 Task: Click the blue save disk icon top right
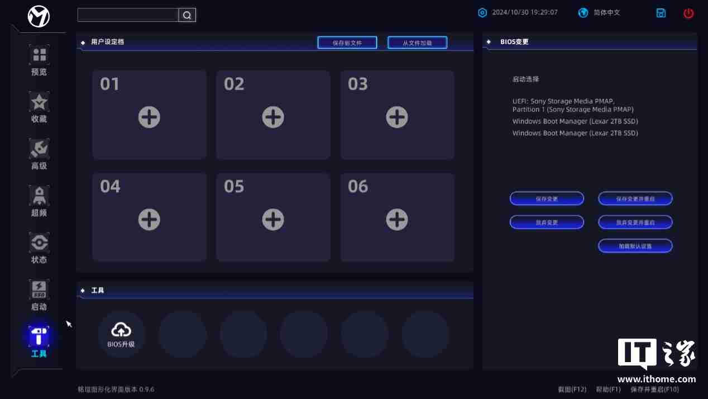tap(661, 12)
